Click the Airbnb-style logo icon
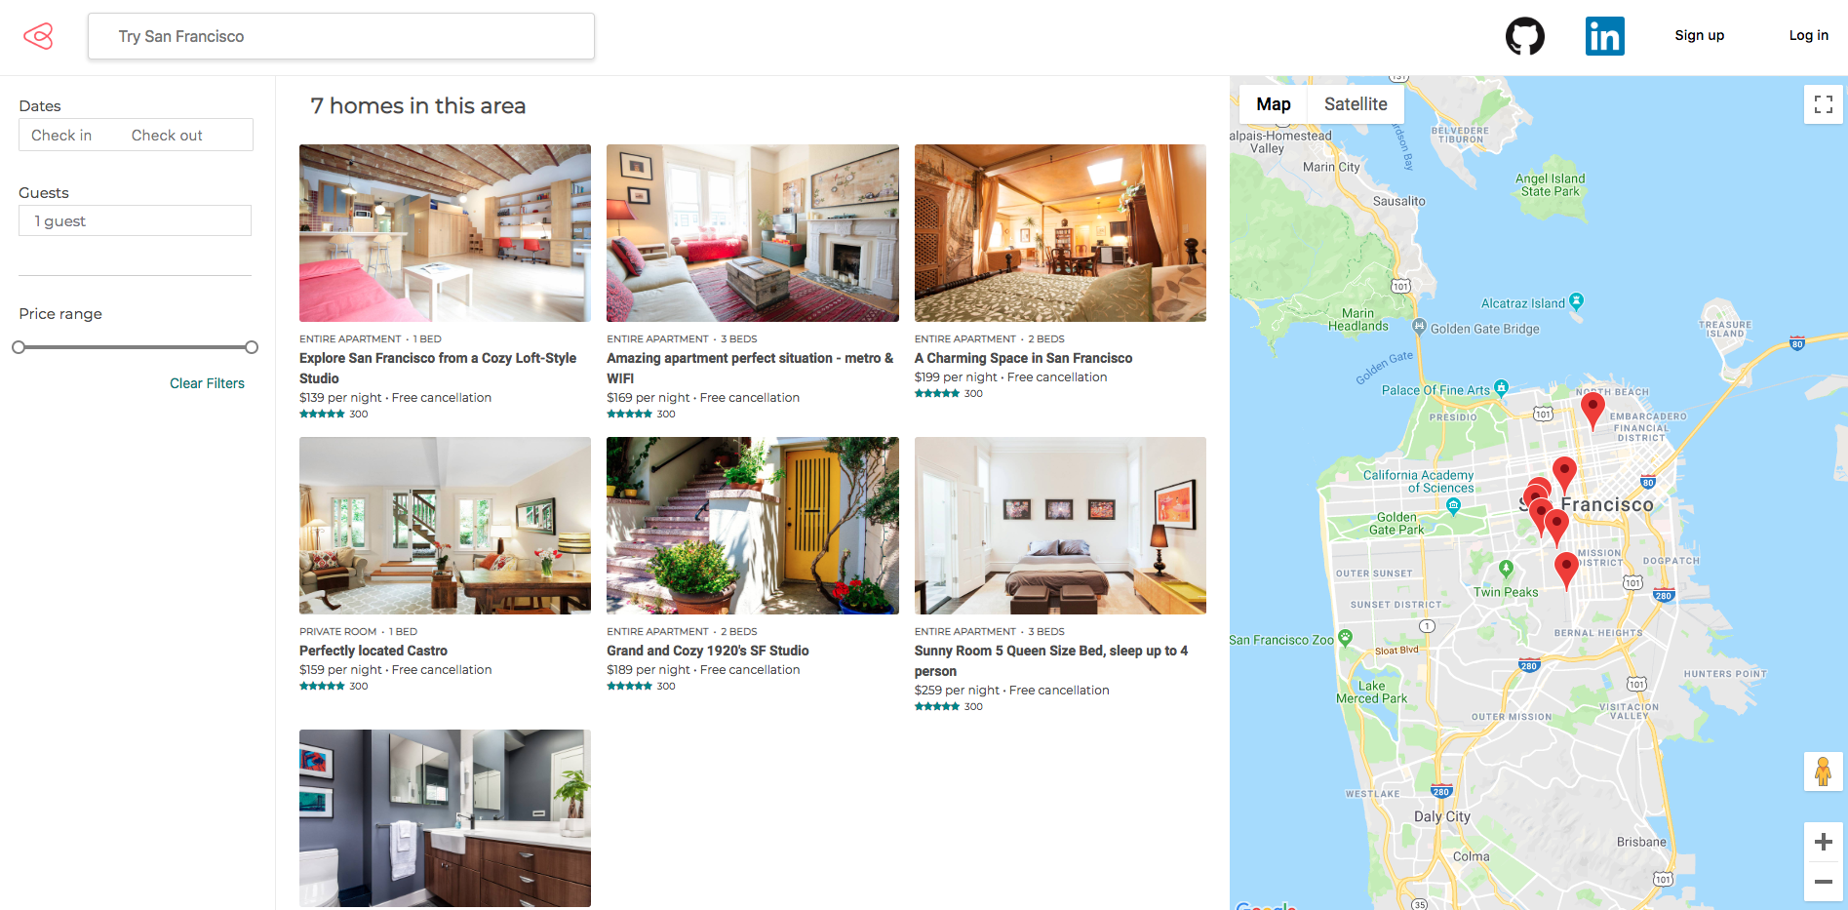 click(38, 36)
